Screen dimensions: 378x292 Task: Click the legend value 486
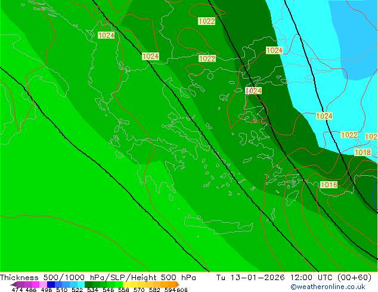[x=31, y=290]
